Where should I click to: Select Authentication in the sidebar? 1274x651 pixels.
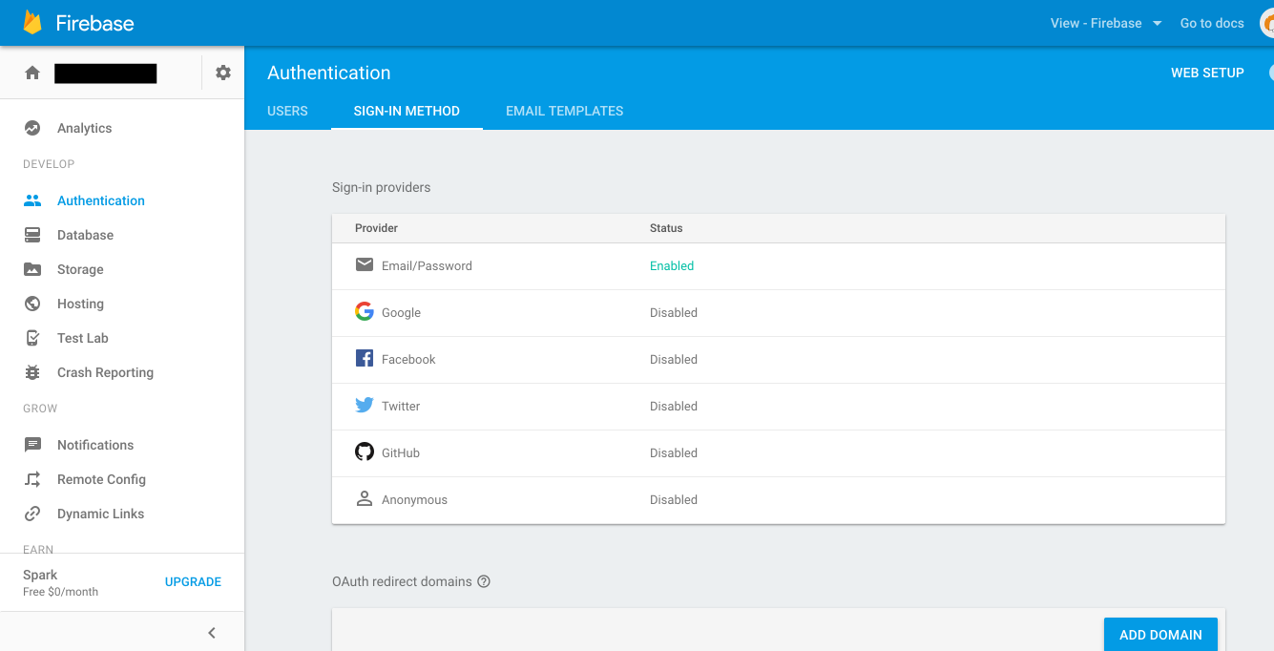click(101, 200)
